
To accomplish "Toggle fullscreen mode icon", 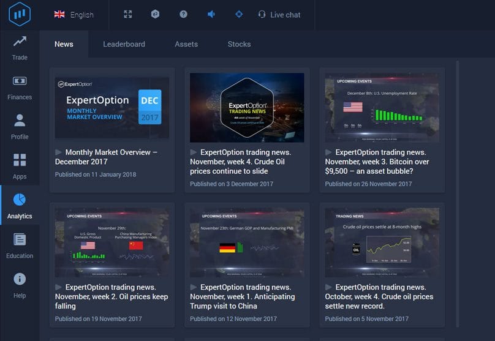I will pyautogui.click(x=127, y=15).
